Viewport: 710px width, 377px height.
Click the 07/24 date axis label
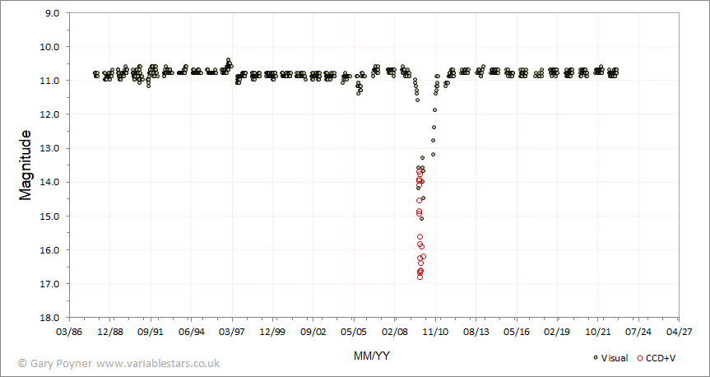pyautogui.click(x=638, y=331)
